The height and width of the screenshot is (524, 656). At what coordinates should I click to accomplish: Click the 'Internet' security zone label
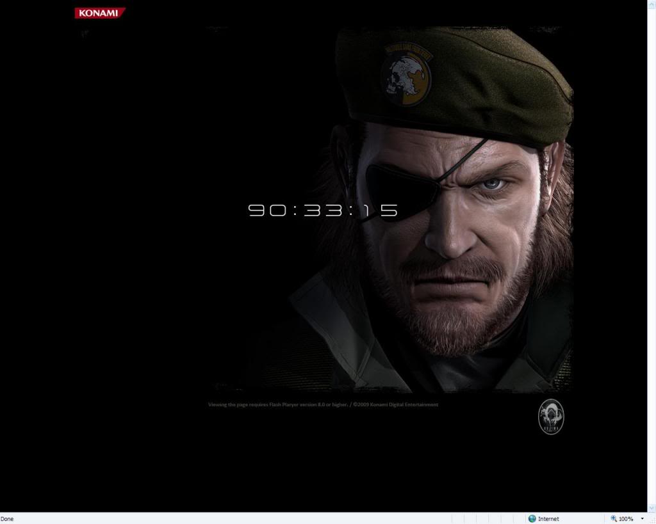pyautogui.click(x=548, y=519)
